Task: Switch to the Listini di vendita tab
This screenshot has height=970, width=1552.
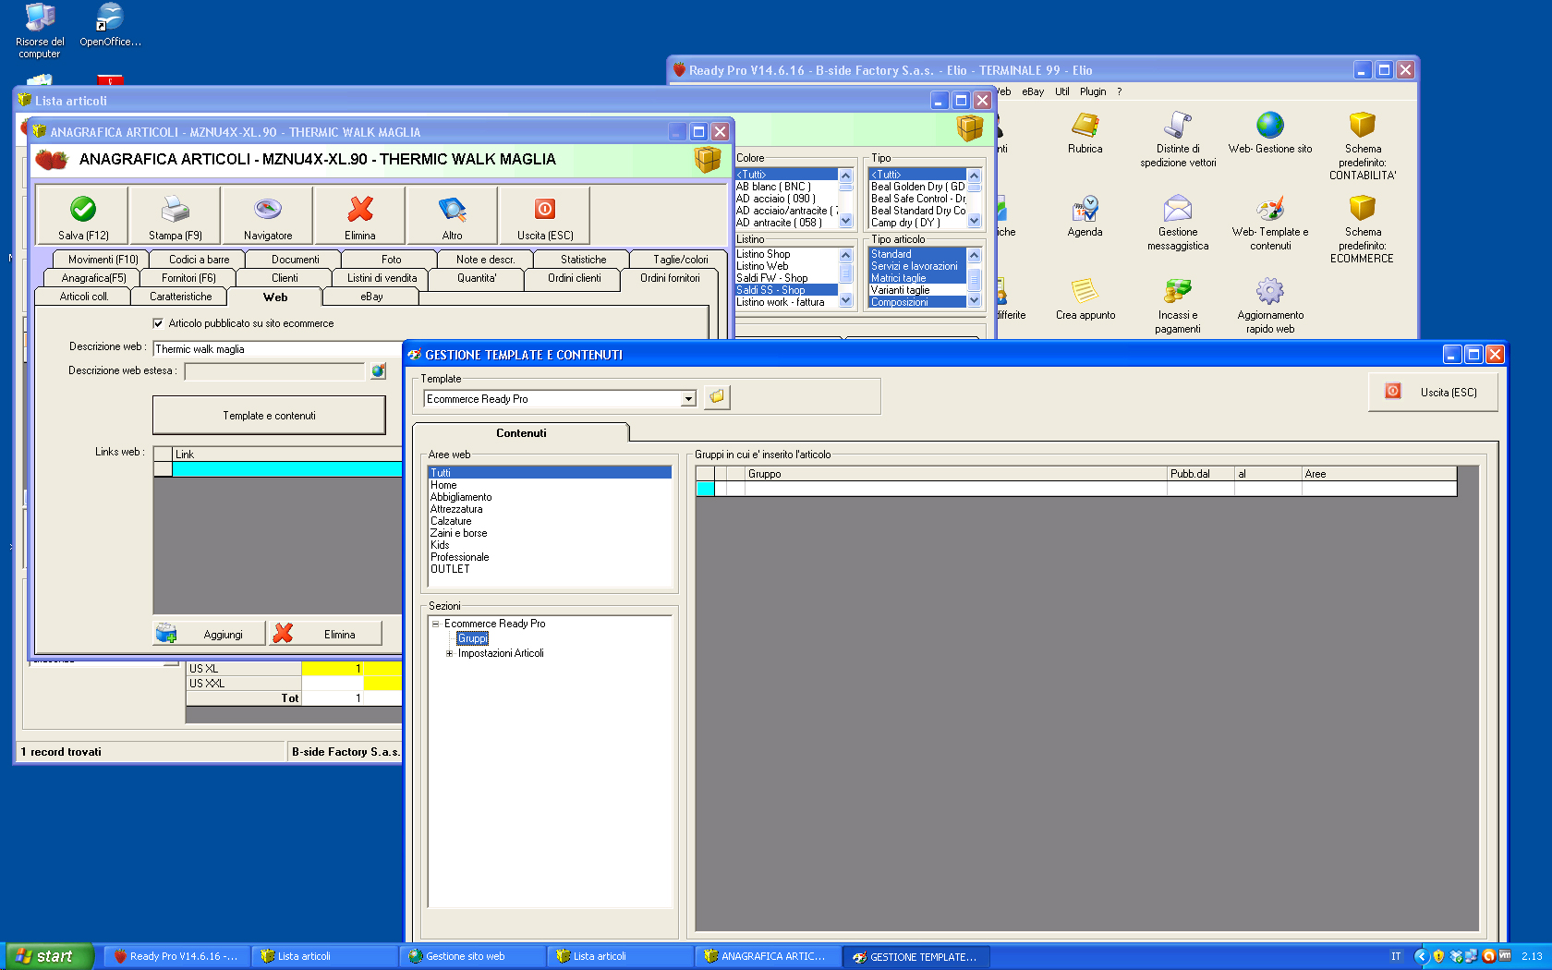Action: (x=382, y=278)
